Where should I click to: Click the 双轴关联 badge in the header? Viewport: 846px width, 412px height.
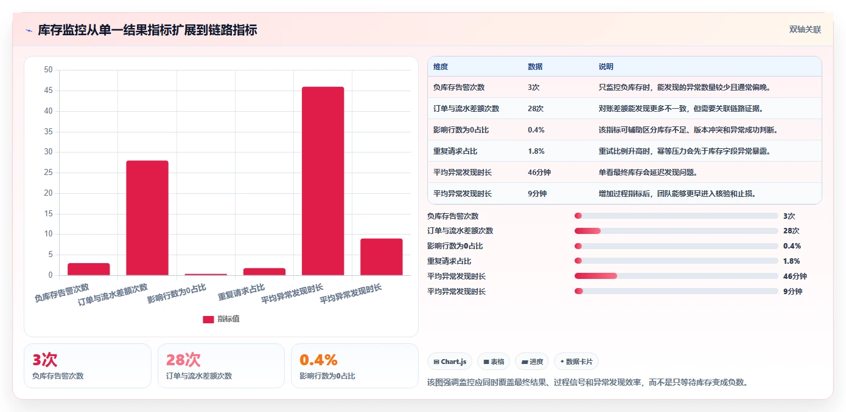[805, 29]
